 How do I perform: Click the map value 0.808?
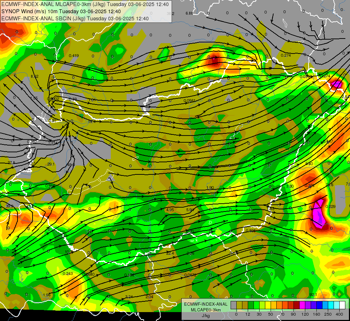tap(251, 230)
